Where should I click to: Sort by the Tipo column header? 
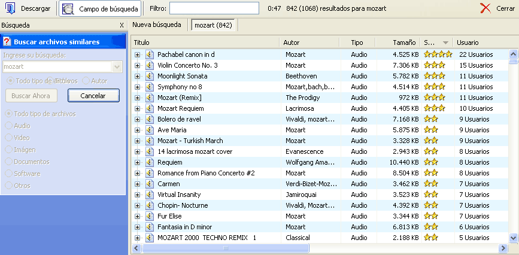(x=357, y=42)
